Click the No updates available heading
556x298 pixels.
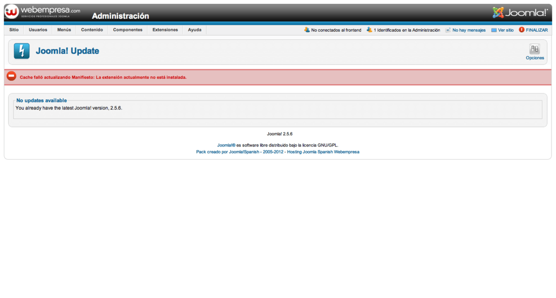[x=41, y=101]
